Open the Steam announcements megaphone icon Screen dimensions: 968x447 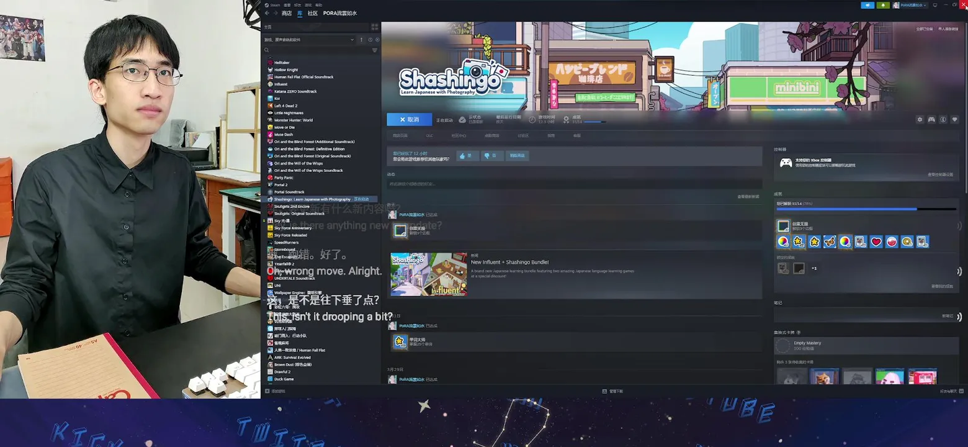pos(867,5)
